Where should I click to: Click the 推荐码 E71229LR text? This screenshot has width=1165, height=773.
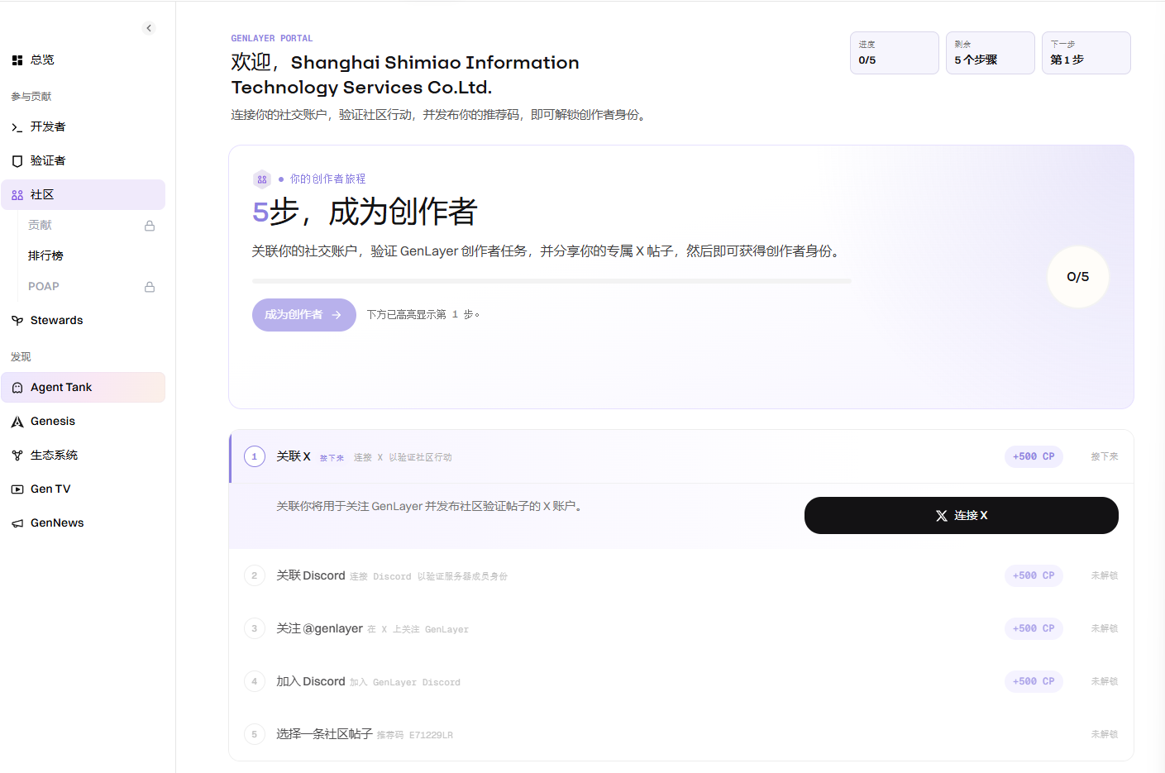[415, 735]
